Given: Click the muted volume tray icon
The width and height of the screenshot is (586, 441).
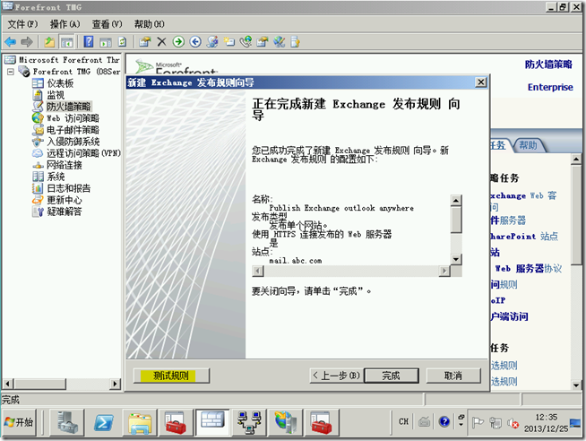Looking at the screenshot, I should point(513,423).
